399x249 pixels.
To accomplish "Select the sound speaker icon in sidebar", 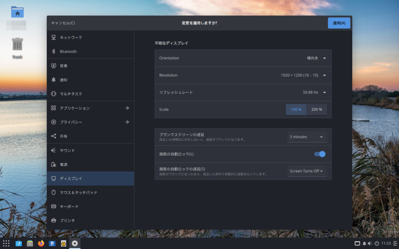I will pyautogui.click(x=54, y=150).
